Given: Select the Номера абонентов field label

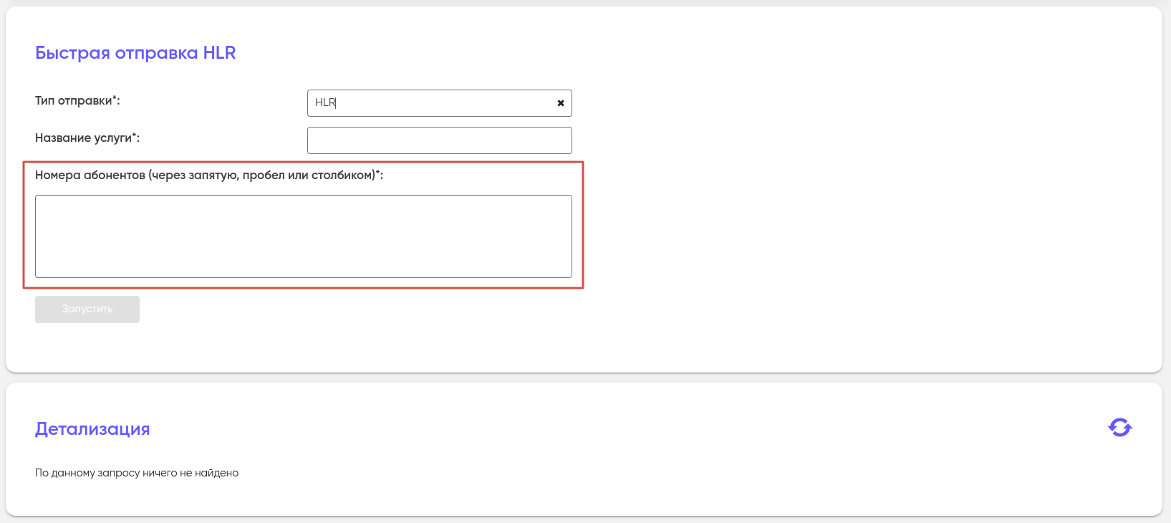Looking at the screenshot, I should pos(208,176).
